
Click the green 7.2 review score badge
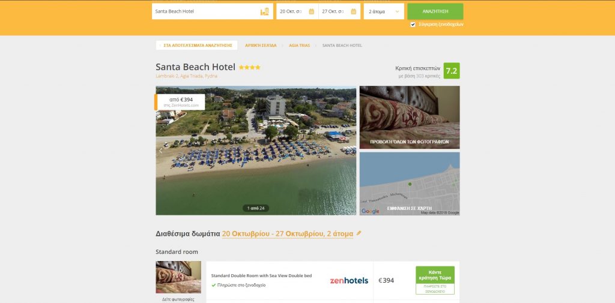pos(452,71)
